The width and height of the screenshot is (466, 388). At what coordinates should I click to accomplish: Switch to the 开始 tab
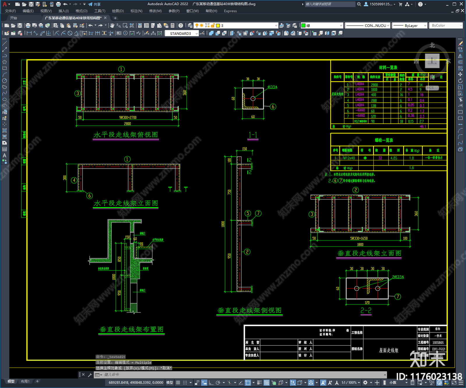14,18
